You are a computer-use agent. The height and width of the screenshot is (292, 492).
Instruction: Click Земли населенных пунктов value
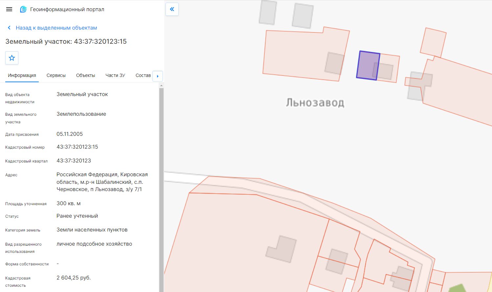92,230
